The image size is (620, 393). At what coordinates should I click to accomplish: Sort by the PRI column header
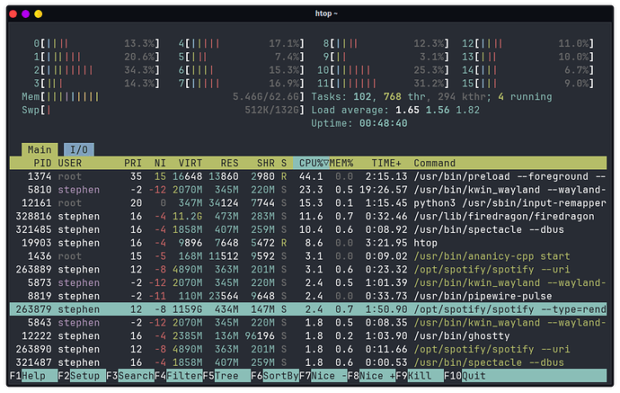coord(133,163)
